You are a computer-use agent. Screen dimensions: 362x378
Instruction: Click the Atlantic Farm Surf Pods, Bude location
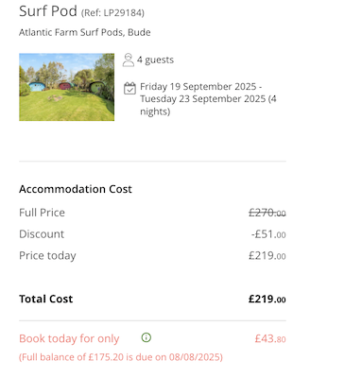coord(85,32)
